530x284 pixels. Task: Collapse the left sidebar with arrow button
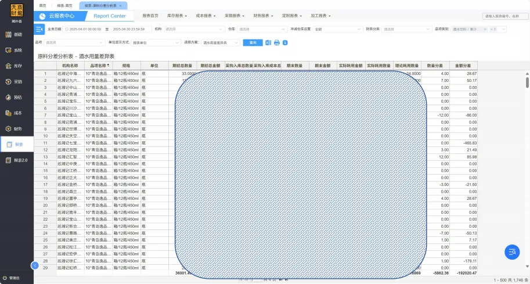(34, 265)
